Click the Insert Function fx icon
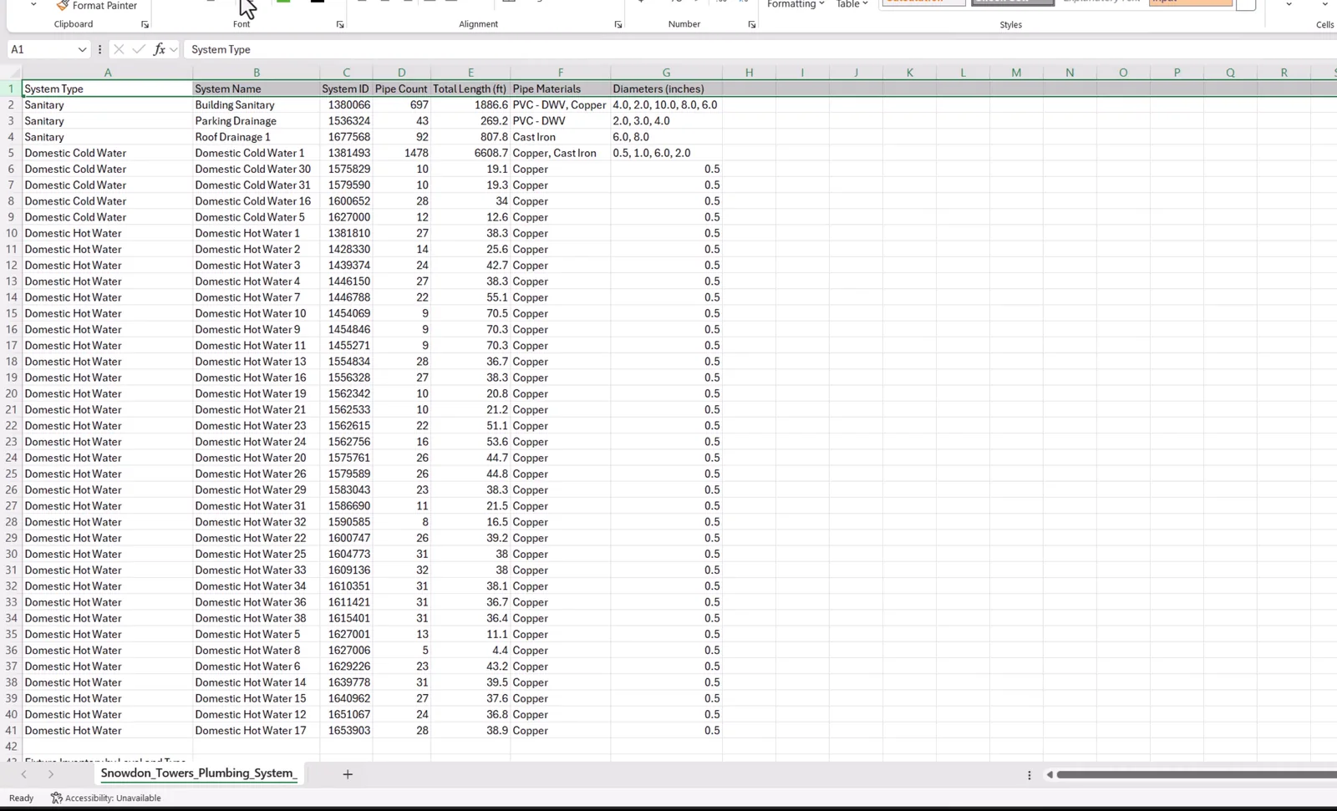The height and width of the screenshot is (811, 1337). tap(160, 49)
